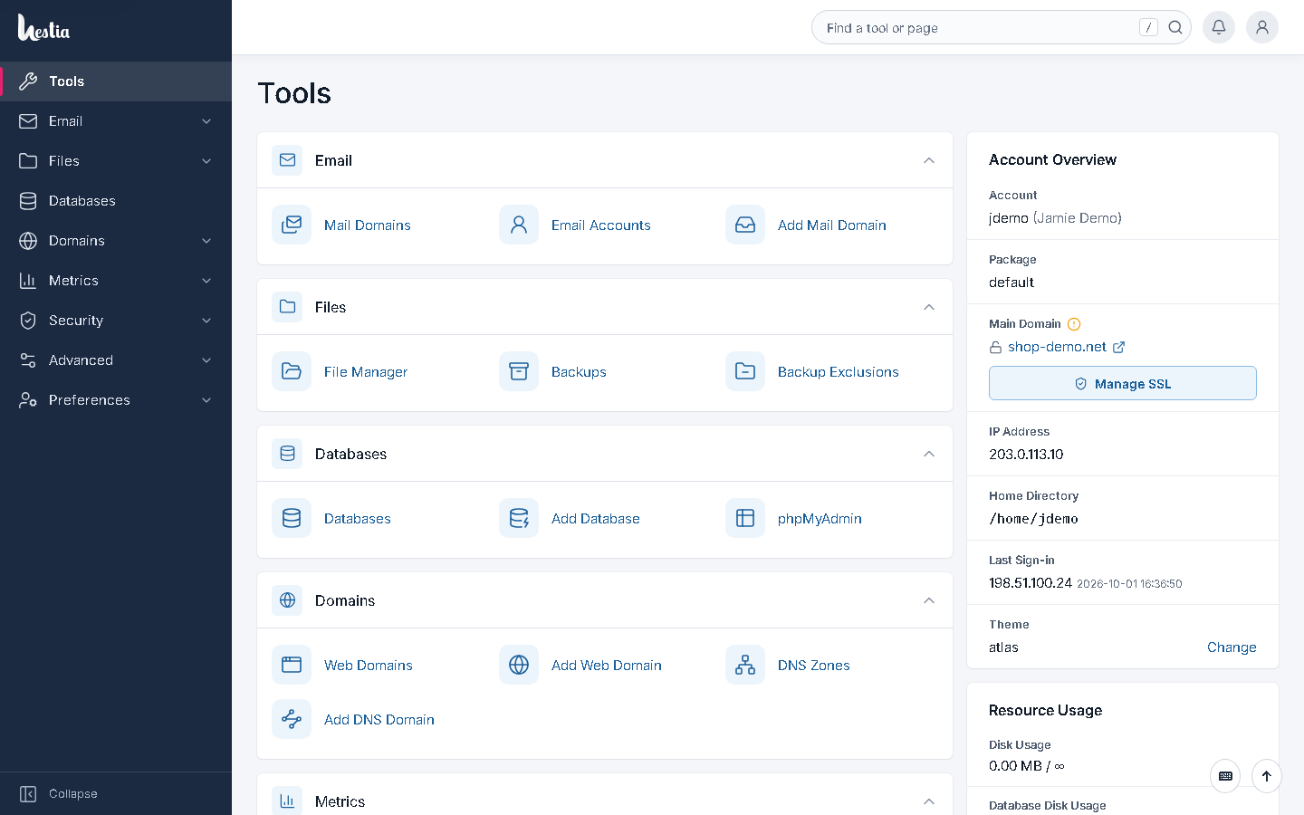Viewport: 1304px width, 815px height.
Task: Open the notifications bell
Action: (x=1219, y=27)
